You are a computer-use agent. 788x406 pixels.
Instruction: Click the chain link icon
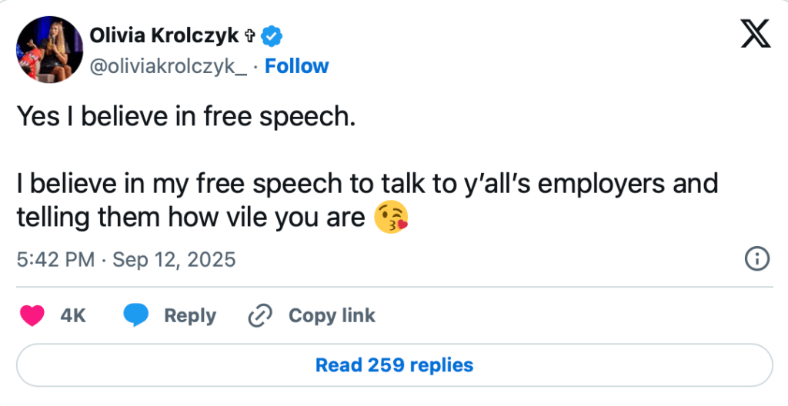pos(261,315)
